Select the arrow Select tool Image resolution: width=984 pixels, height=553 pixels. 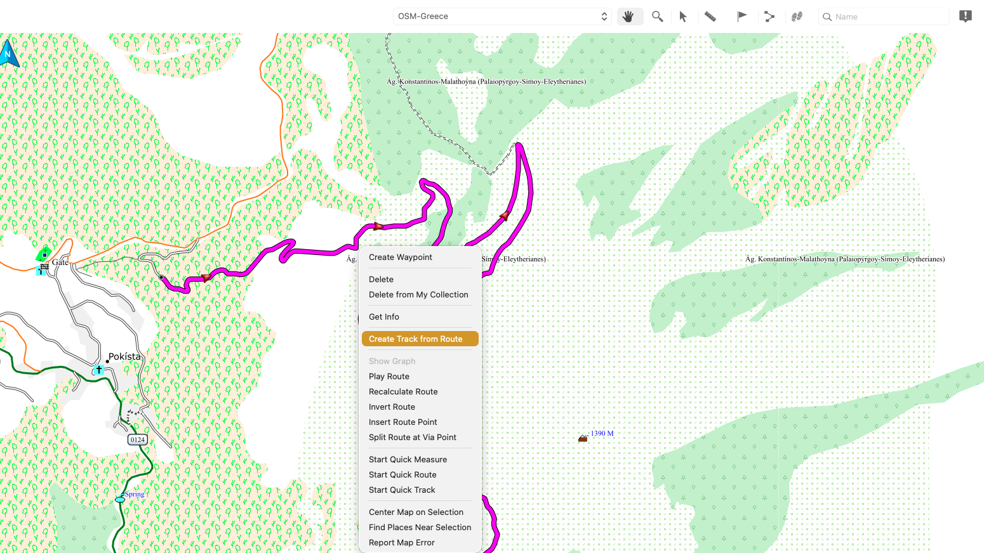683,16
